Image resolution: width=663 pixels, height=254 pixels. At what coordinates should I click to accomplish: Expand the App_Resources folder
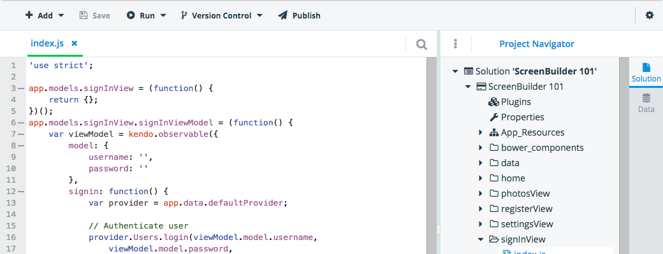480,132
